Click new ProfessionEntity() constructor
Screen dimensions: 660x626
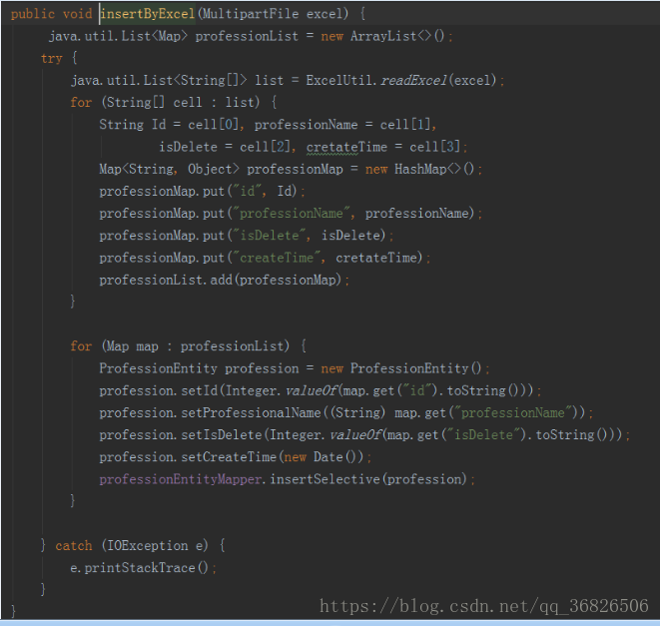pyautogui.click(x=401, y=368)
